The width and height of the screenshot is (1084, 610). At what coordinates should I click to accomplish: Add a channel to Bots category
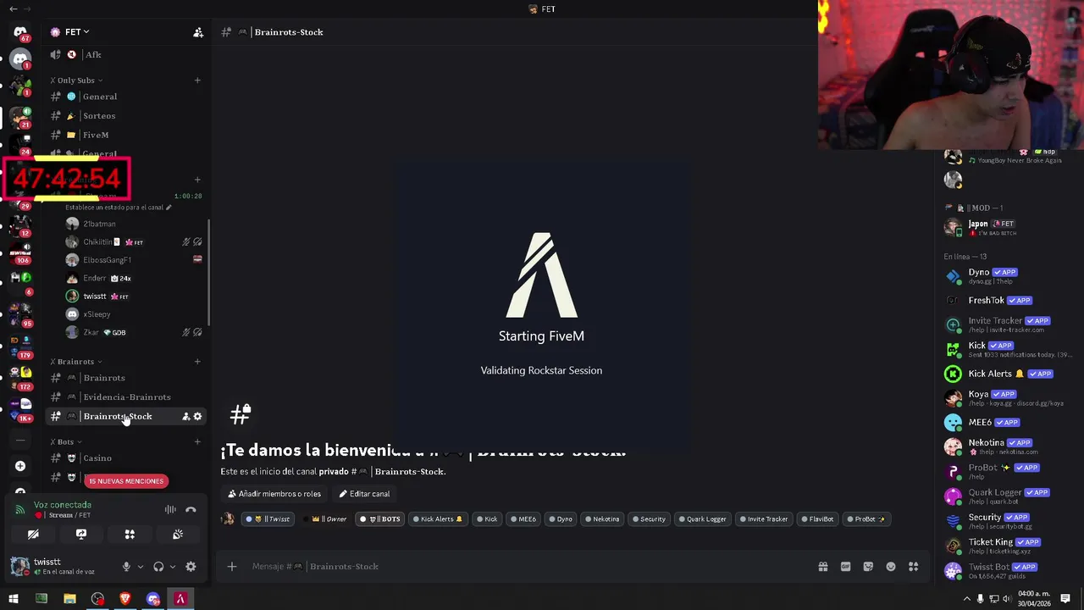point(197,441)
